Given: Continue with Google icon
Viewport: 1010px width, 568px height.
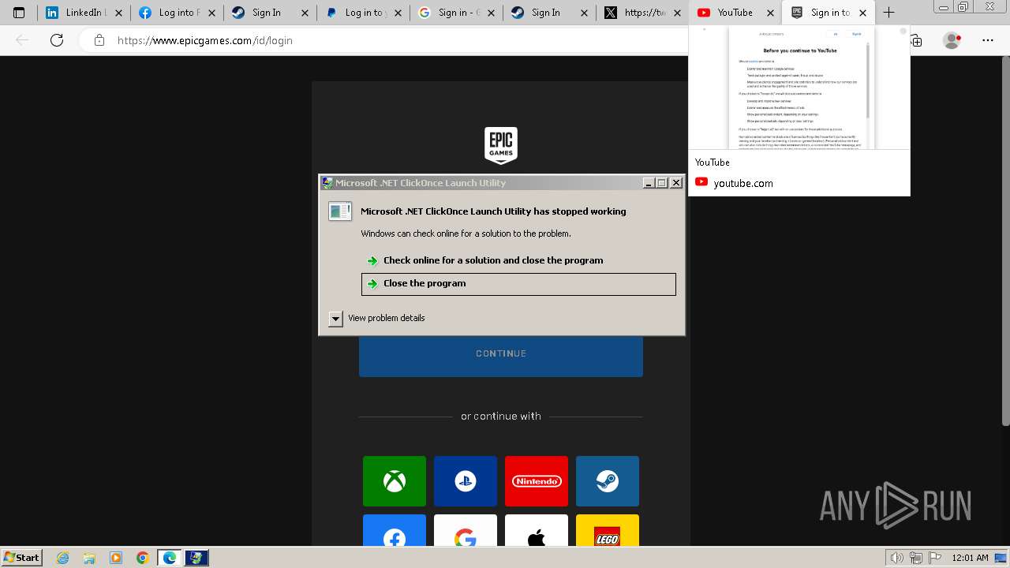Looking at the screenshot, I should click(x=466, y=530).
